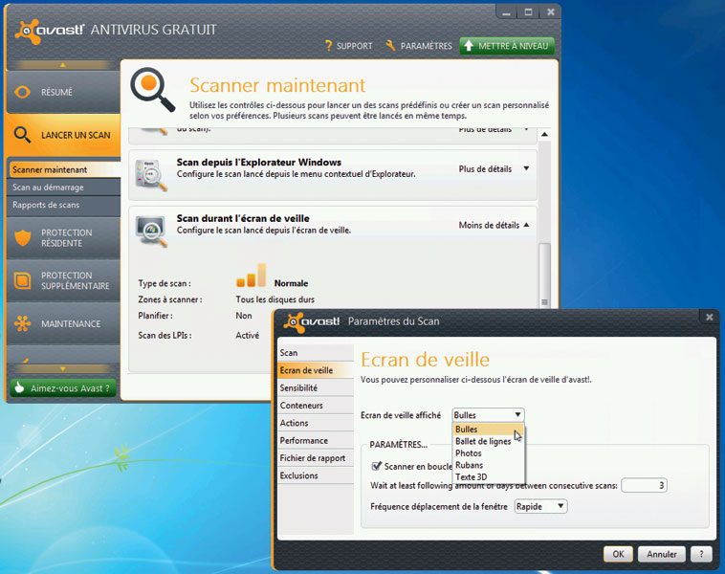
Task: Expand Plus de détails for Explorateur Windows scan
Action: [x=494, y=168]
